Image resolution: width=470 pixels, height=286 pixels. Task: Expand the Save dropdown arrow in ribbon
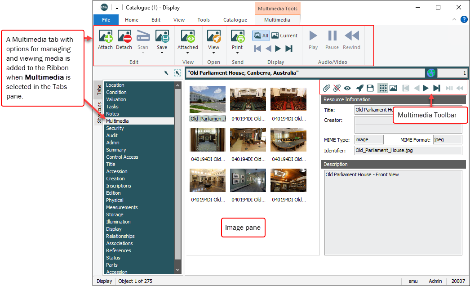coord(162,53)
